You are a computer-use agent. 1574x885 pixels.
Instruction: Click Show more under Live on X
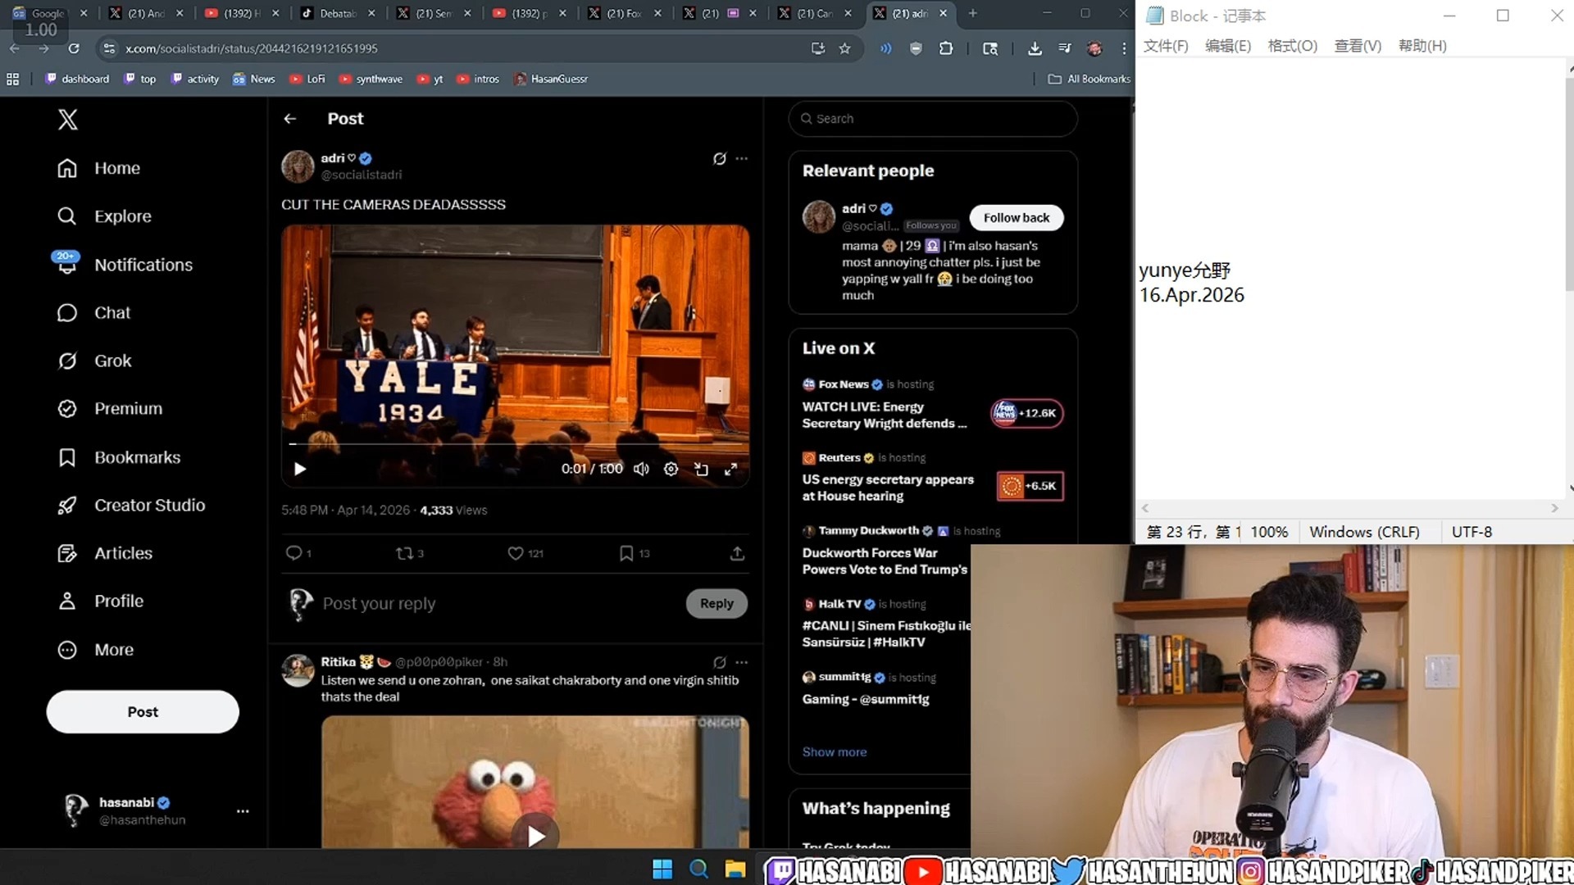tap(835, 752)
